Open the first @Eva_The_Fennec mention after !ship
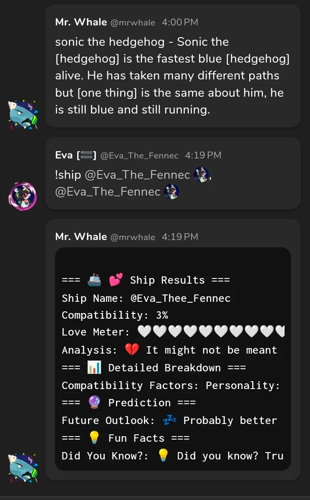 click(x=137, y=175)
